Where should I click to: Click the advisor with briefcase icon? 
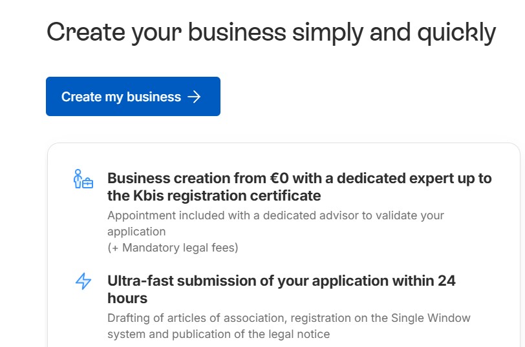point(83,179)
